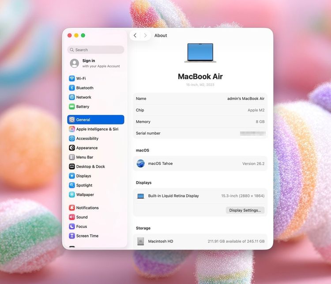This screenshot has height=284, width=331.
Task: Click the 8 GB memory value
Action: click(x=260, y=122)
